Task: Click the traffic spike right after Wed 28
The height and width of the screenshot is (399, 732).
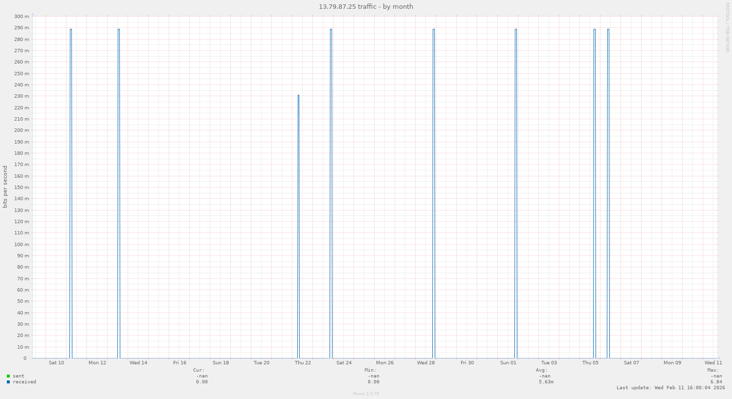Action: point(433,195)
